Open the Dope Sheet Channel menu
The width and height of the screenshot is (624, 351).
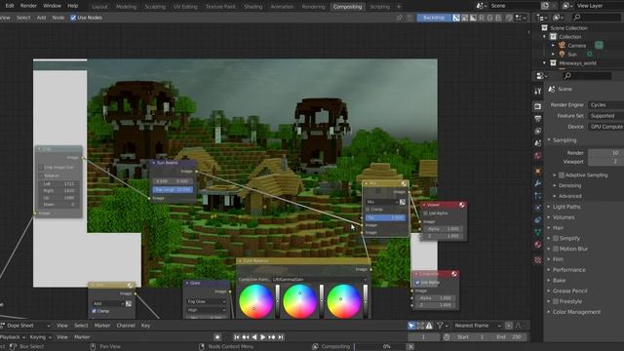(126, 326)
